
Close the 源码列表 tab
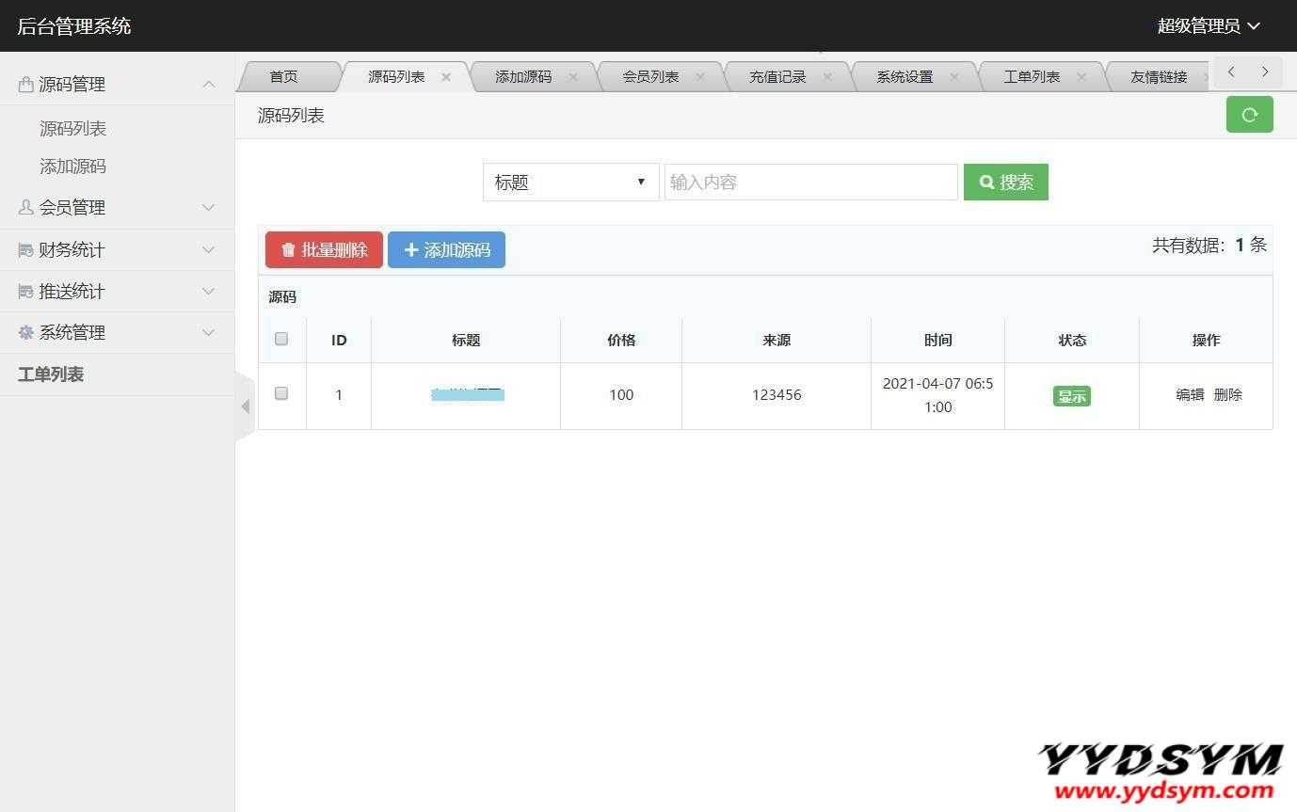point(446,77)
